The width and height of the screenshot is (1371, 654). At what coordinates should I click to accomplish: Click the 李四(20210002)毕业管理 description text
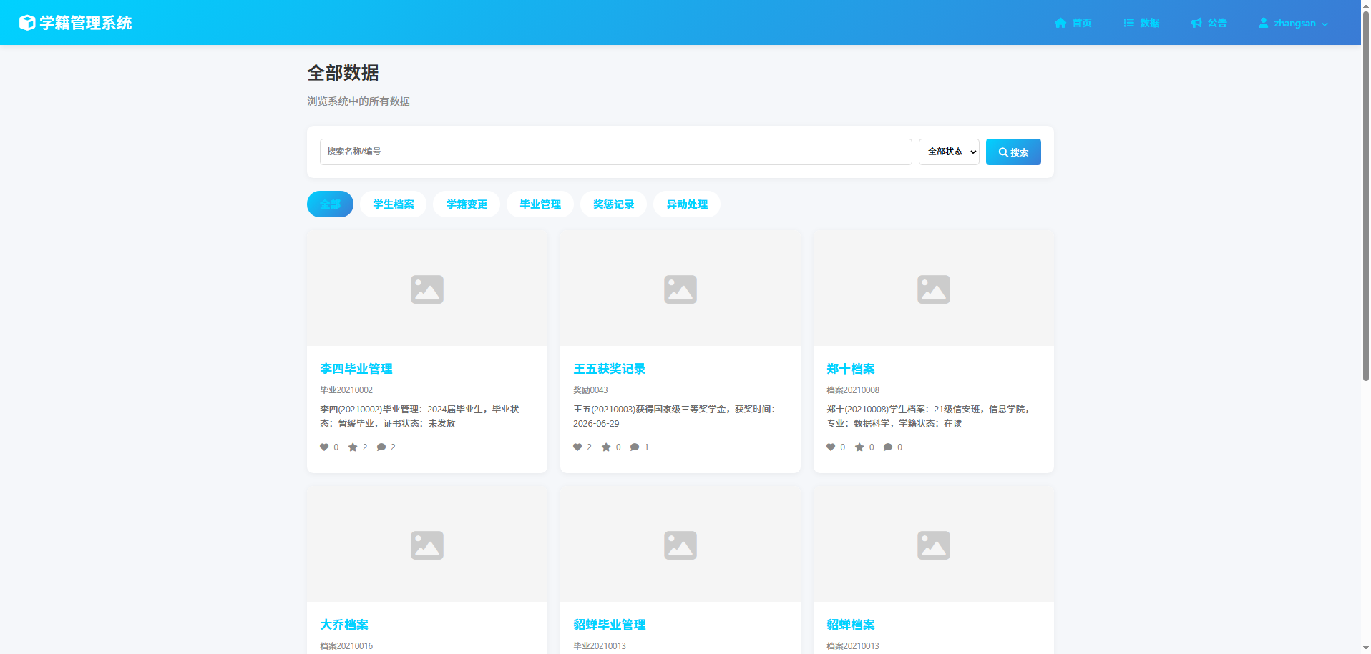pyautogui.click(x=419, y=416)
